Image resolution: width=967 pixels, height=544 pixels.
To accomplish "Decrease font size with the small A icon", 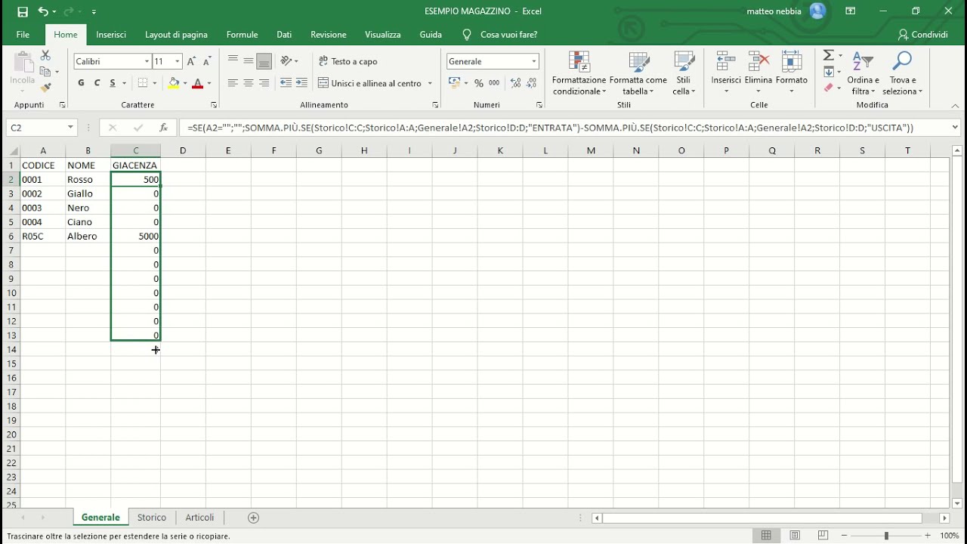I will (207, 61).
